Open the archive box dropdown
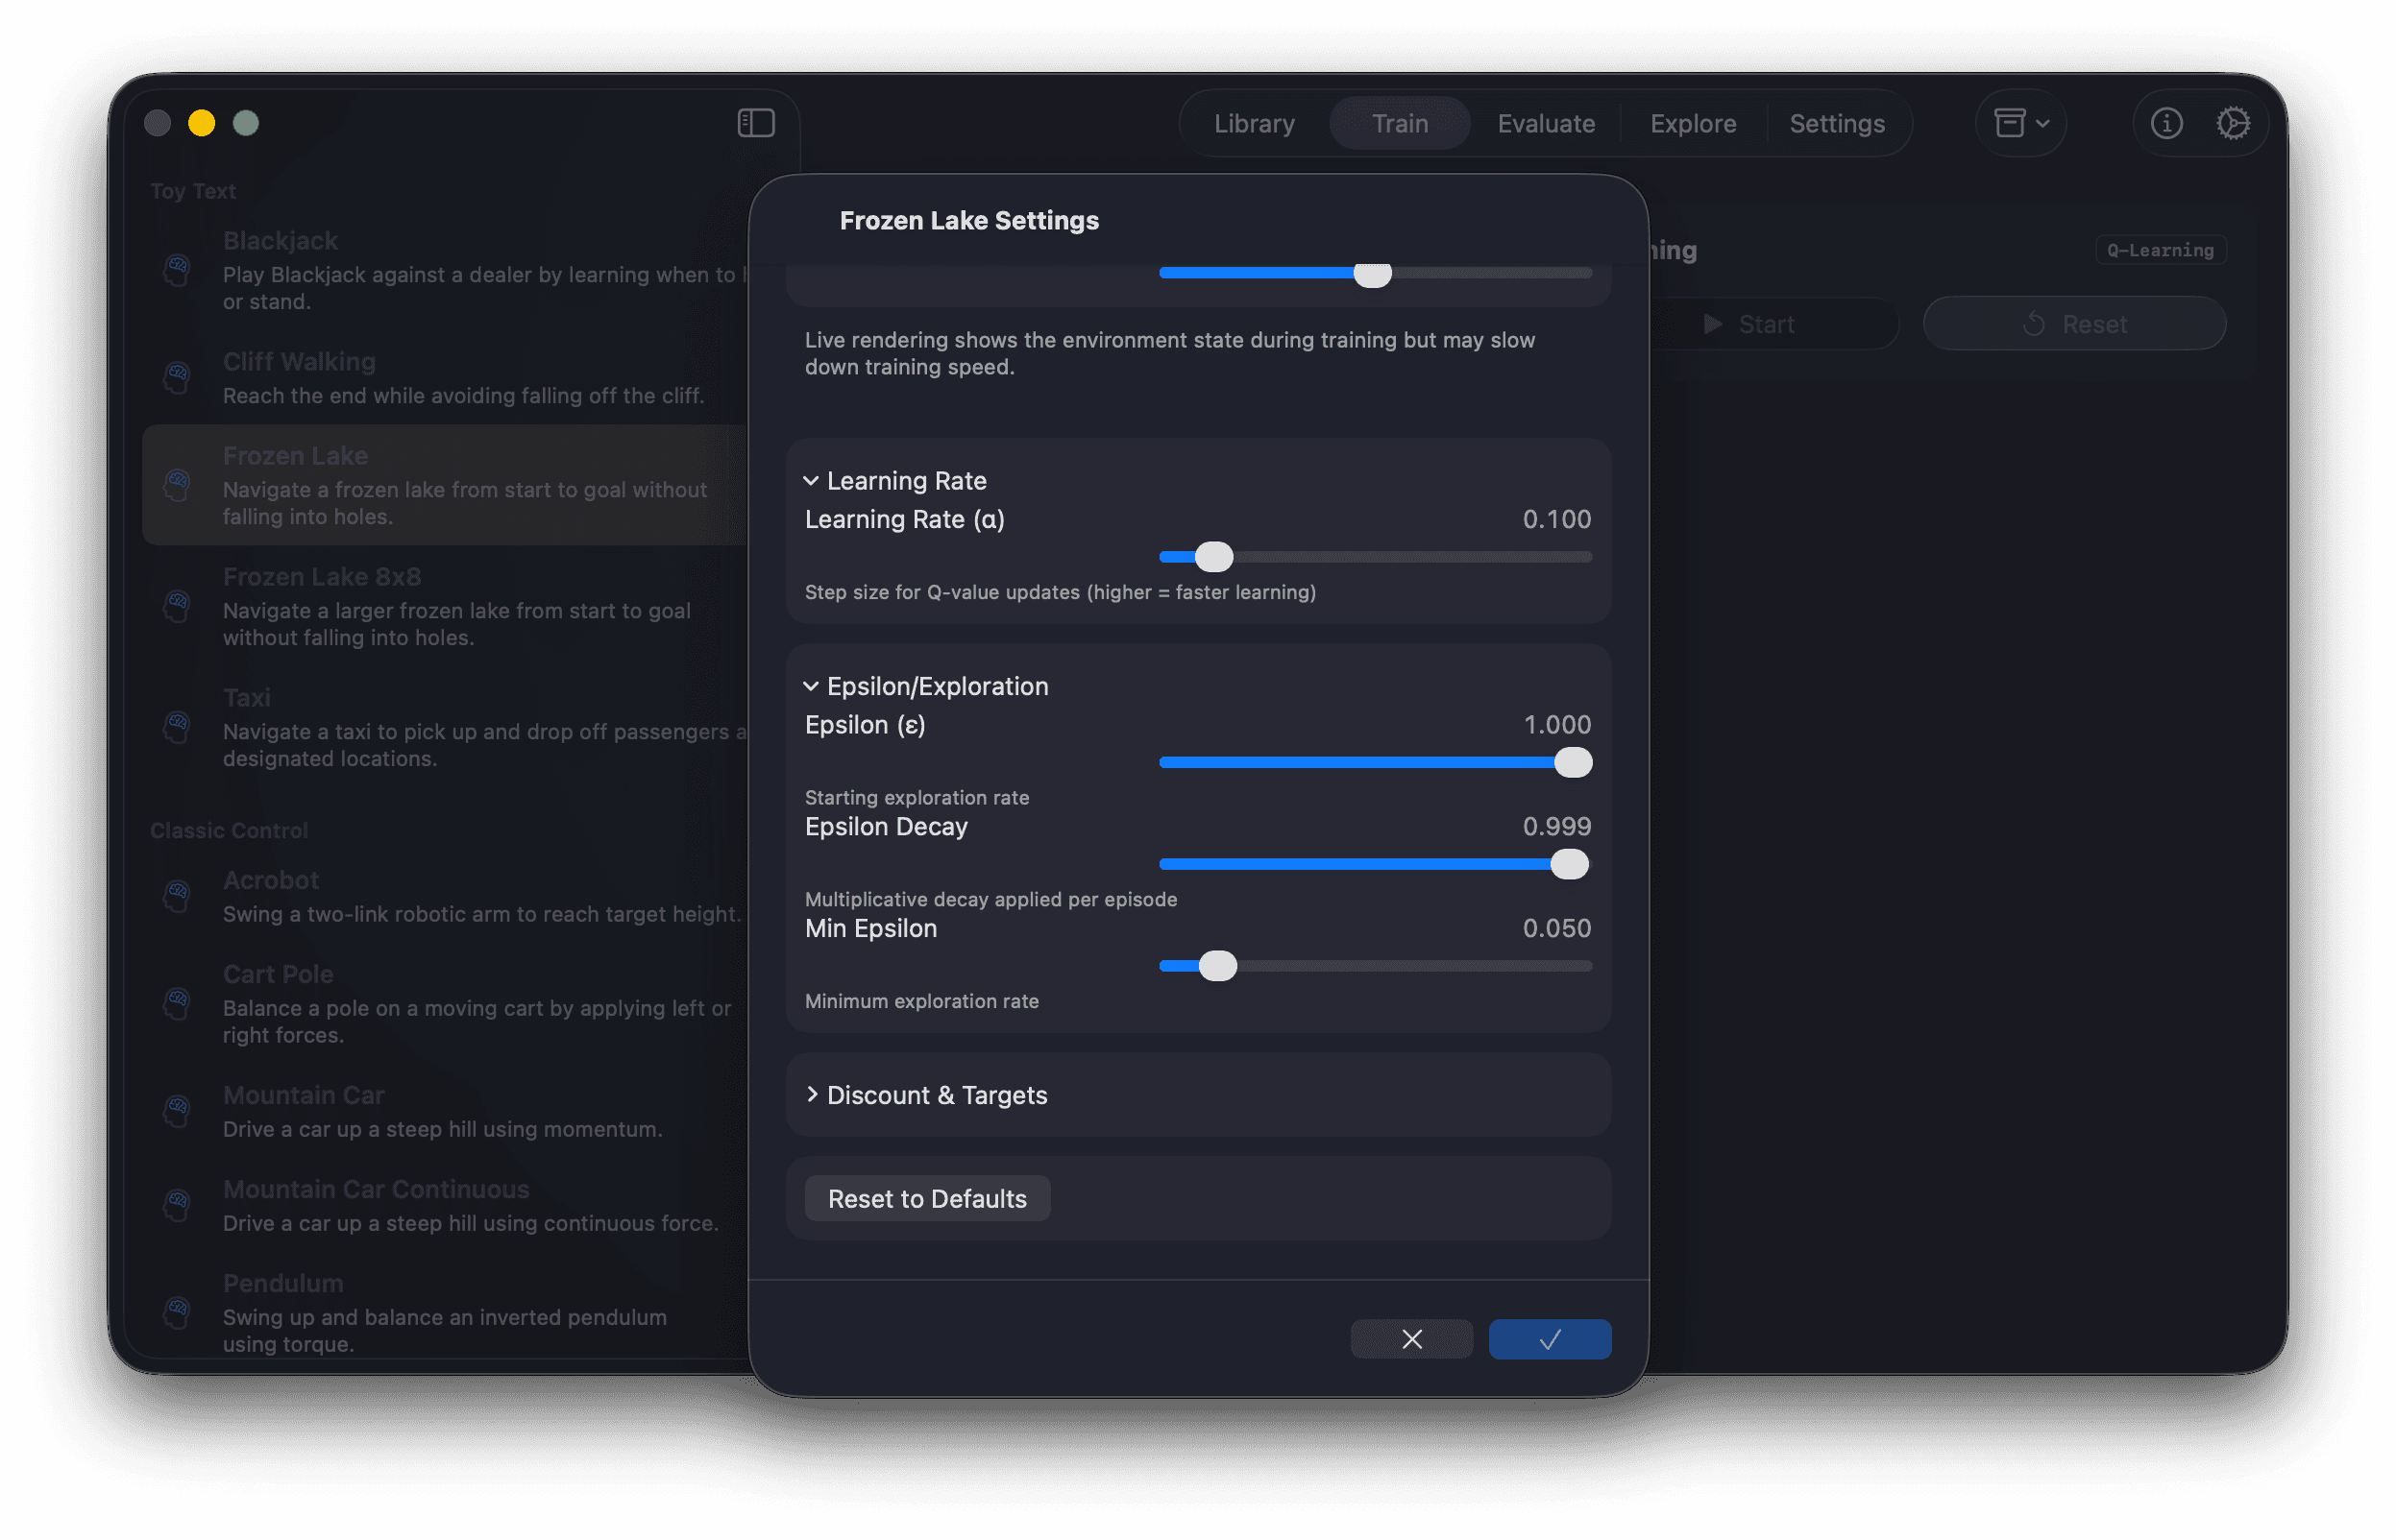This screenshot has width=2396, height=1540. pos(2020,123)
